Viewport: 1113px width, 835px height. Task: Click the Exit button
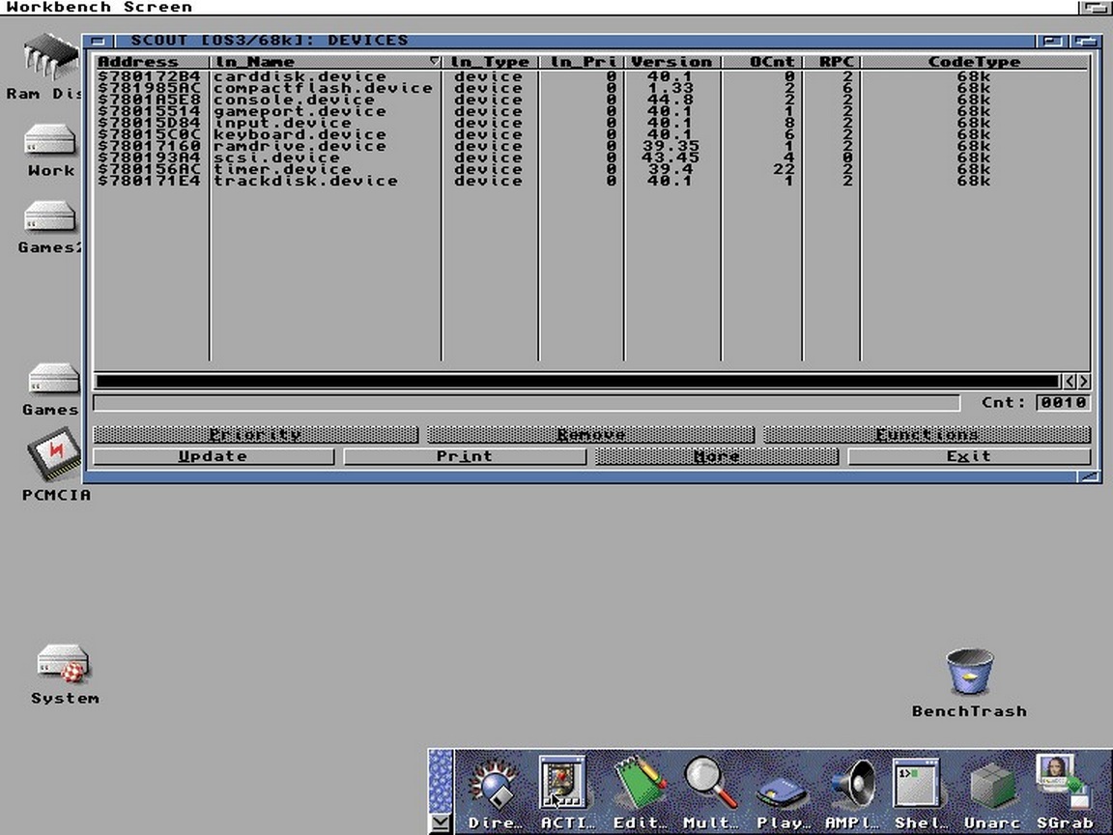pyautogui.click(x=969, y=456)
